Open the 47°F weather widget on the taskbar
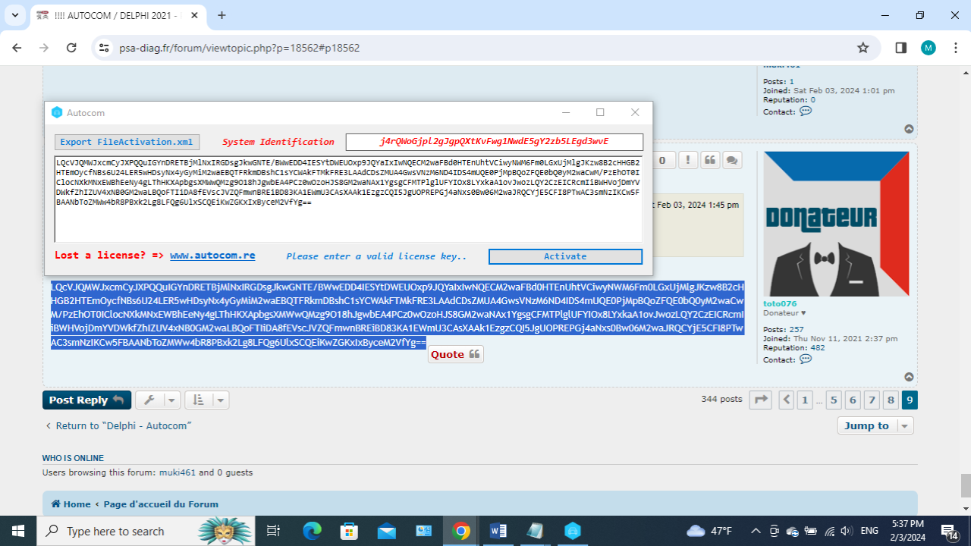Image resolution: width=971 pixels, height=546 pixels. (709, 531)
